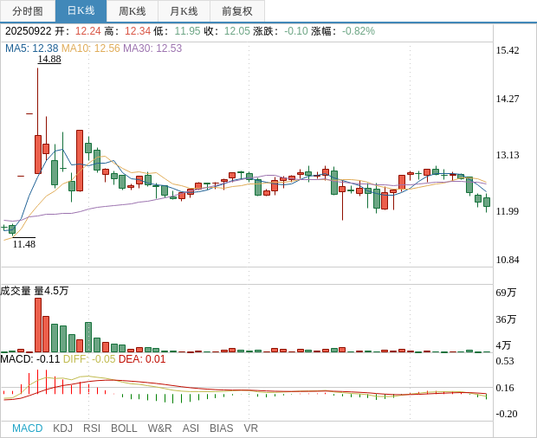This screenshot has height=438, width=537.
Task: Click the 高: 12.34 high value
Action: 127,31
